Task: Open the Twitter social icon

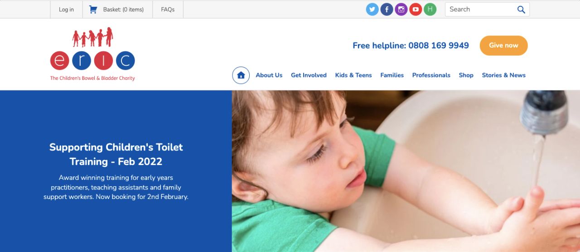Action: click(x=372, y=9)
